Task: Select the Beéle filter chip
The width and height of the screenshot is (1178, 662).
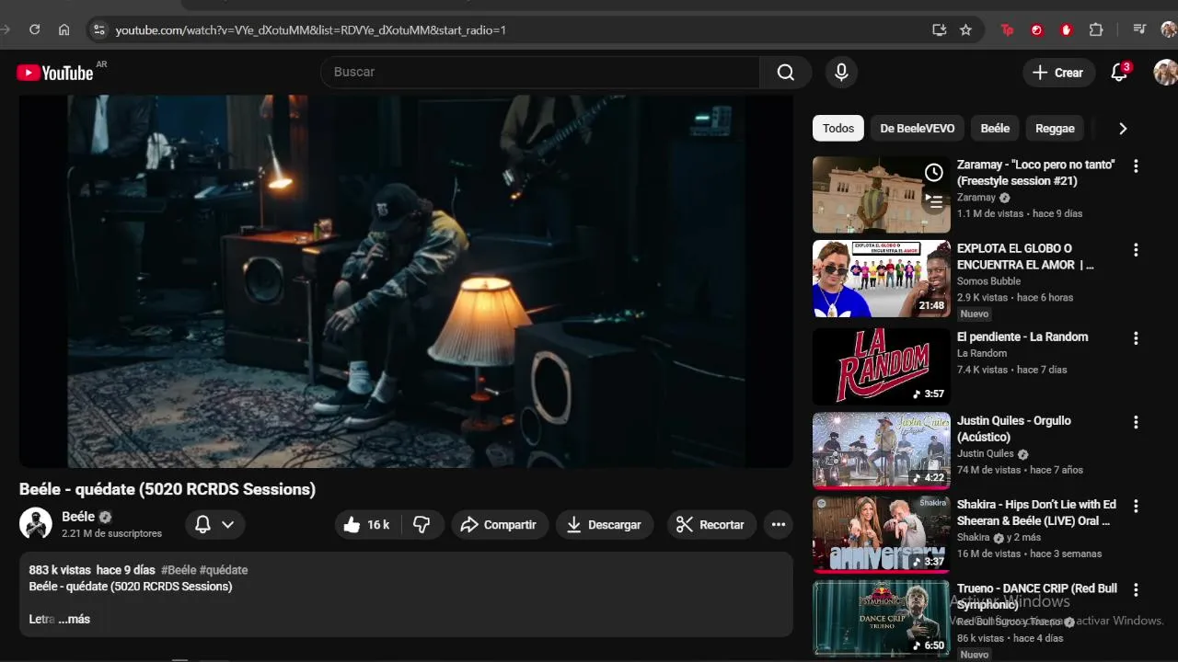Action: pos(995,129)
